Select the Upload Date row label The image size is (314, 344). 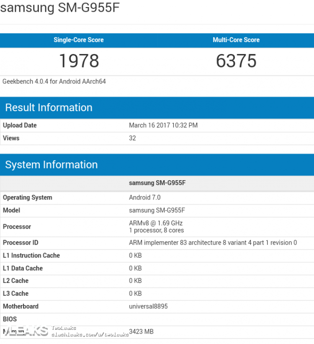pos(20,125)
